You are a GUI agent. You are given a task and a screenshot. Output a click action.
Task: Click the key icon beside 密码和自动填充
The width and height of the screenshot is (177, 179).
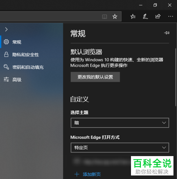(x=6, y=67)
